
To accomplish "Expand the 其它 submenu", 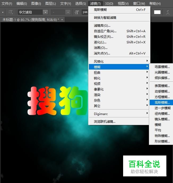I will pos(119,106).
